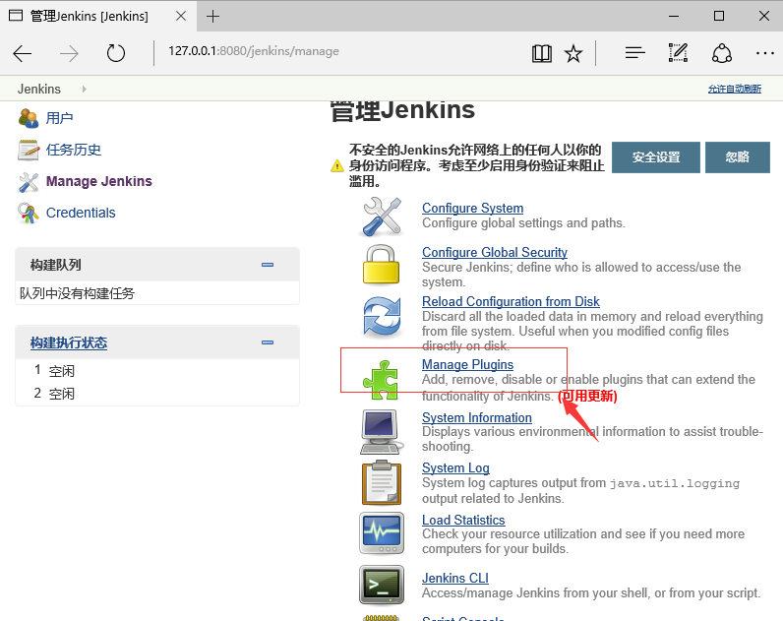Click the Share icon in toolbar

click(722, 53)
